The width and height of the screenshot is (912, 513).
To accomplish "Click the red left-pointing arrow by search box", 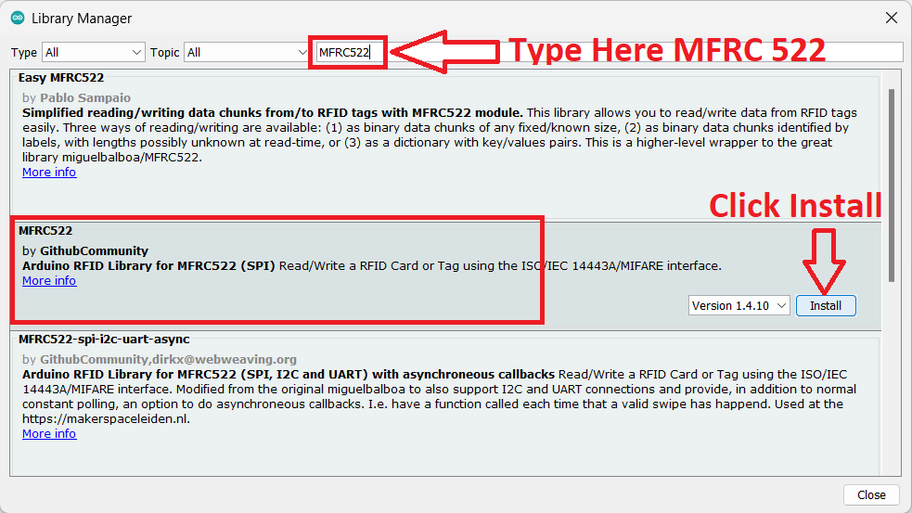I will (445, 52).
